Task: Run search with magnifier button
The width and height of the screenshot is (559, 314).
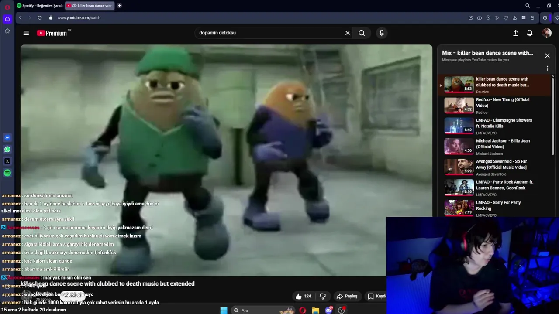Action: [x=362, y=33]
